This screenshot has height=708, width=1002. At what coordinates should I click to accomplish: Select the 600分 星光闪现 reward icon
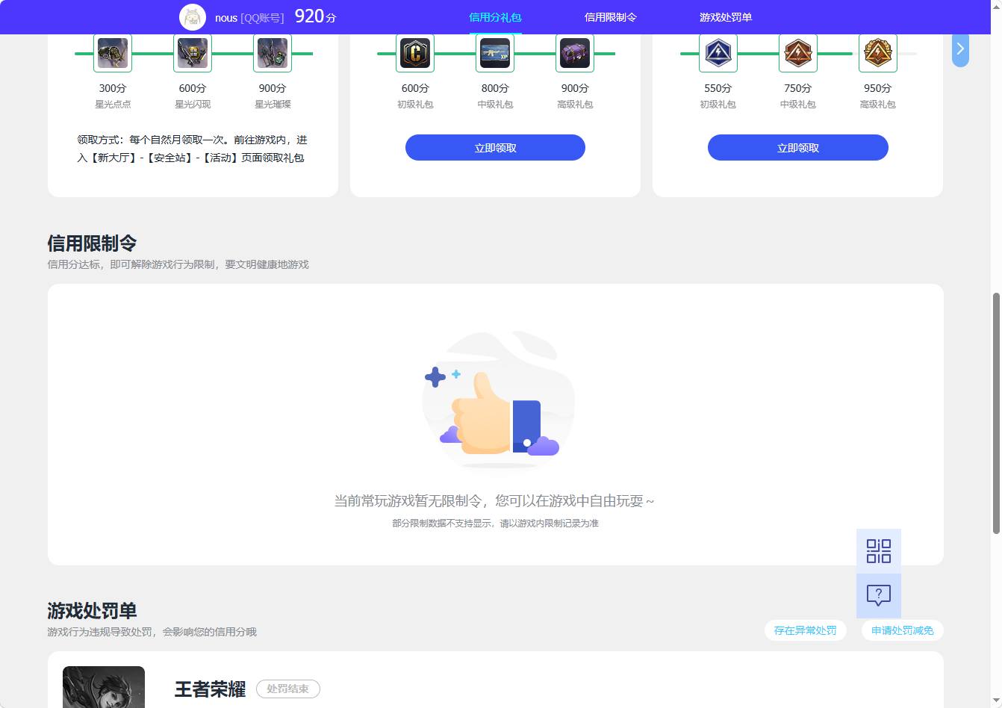(x=193, y=53)
